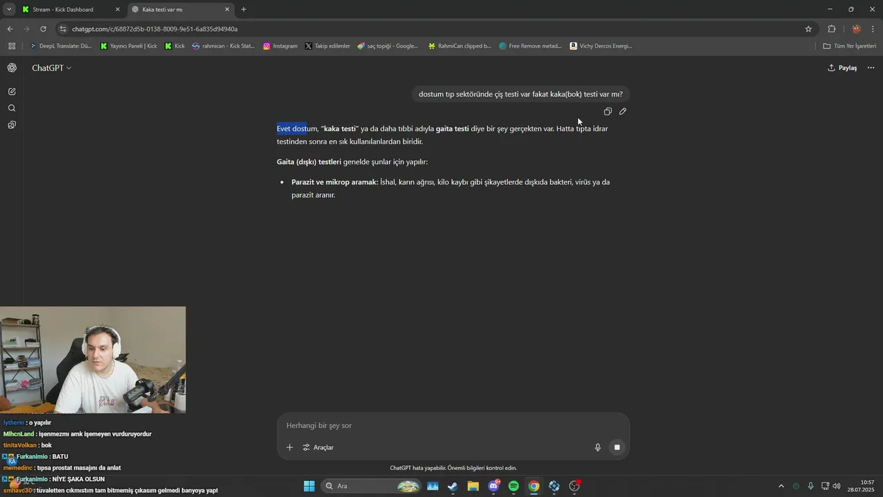Viewport: 883px width, 497px height.
Task: Open the Chrome profile avatar
Action: 856,29
